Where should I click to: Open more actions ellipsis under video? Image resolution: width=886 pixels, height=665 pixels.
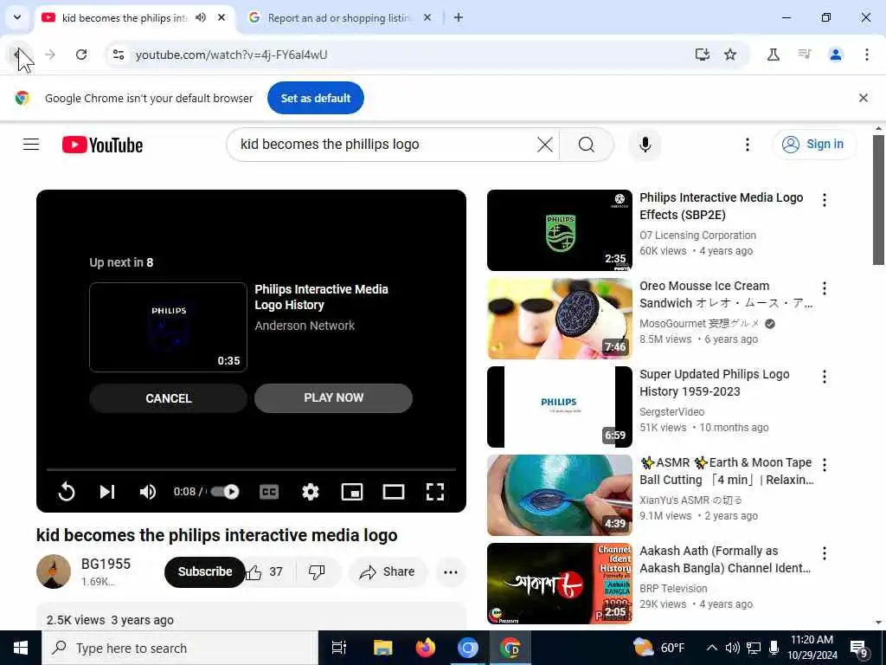(x=450, y=571)
